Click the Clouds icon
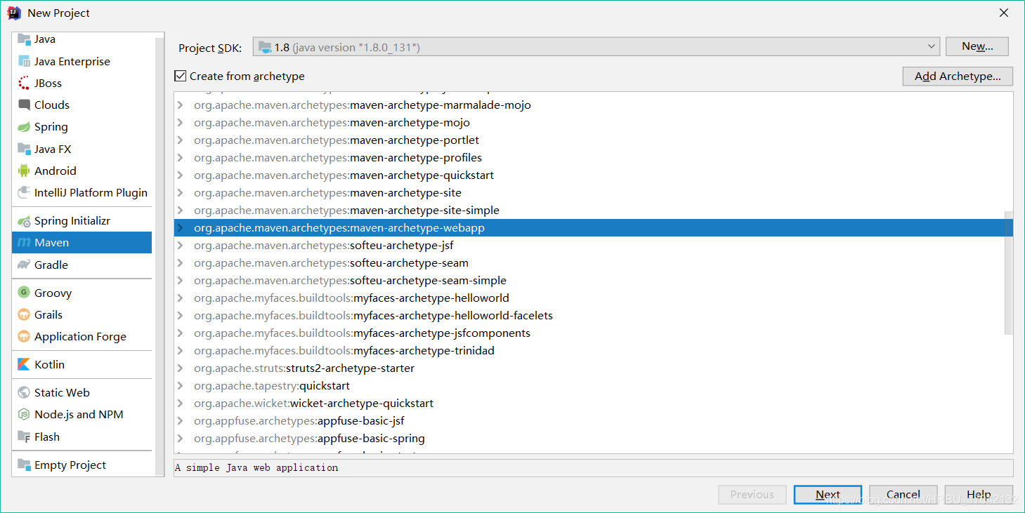1025x513 pixels. point(25,105)
